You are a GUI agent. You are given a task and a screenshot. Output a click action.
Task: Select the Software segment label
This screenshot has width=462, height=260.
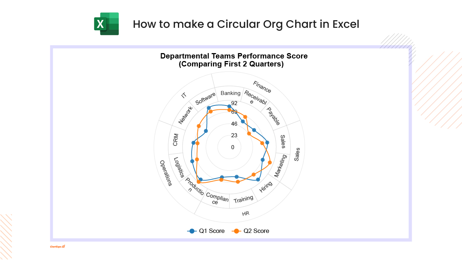[x=205, y=98]
